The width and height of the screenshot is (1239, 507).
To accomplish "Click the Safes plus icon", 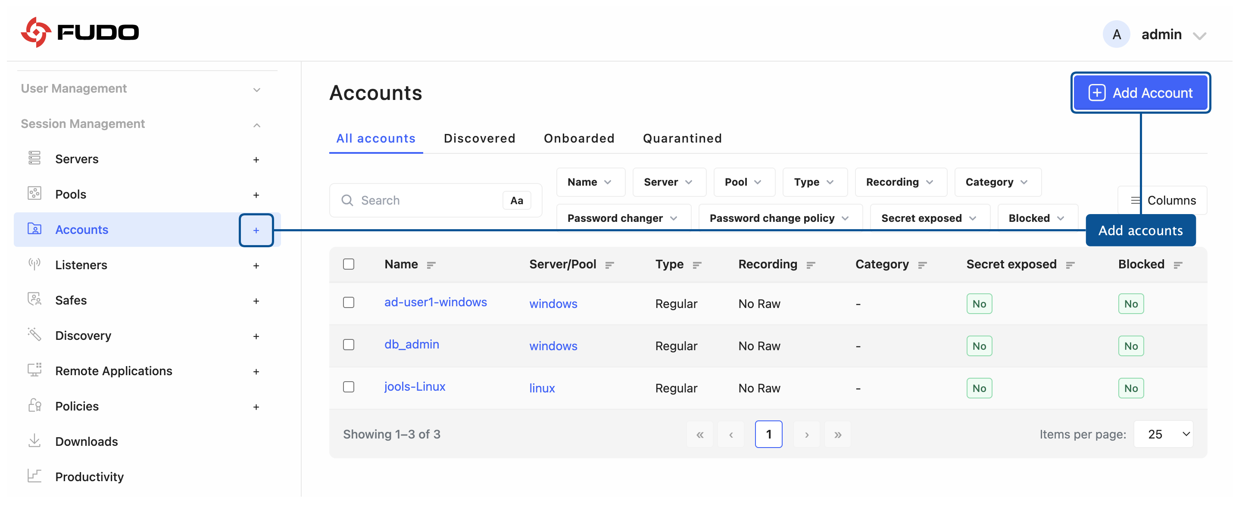I will (256, 301).
